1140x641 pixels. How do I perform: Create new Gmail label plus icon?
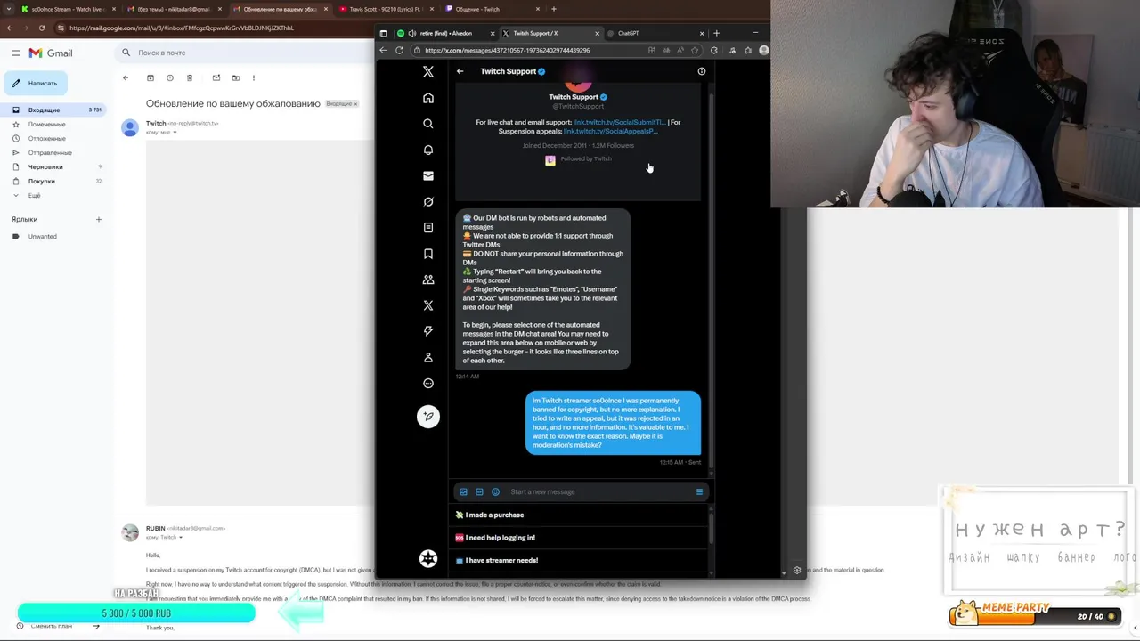click(99, 219)
